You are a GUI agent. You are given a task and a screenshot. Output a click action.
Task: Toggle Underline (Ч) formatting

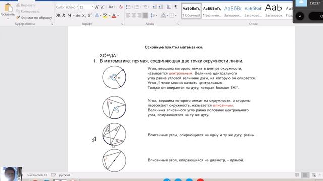70,15
